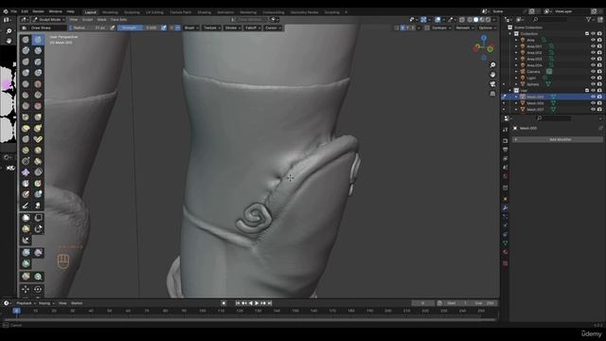Click Add Modifier button

click(x=558, y=139)
